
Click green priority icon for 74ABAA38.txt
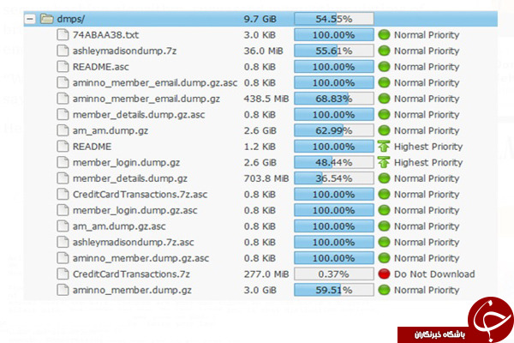click(x=384, y=35)
